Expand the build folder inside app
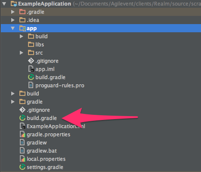This screenshot has width=201, height=172. 22,37
